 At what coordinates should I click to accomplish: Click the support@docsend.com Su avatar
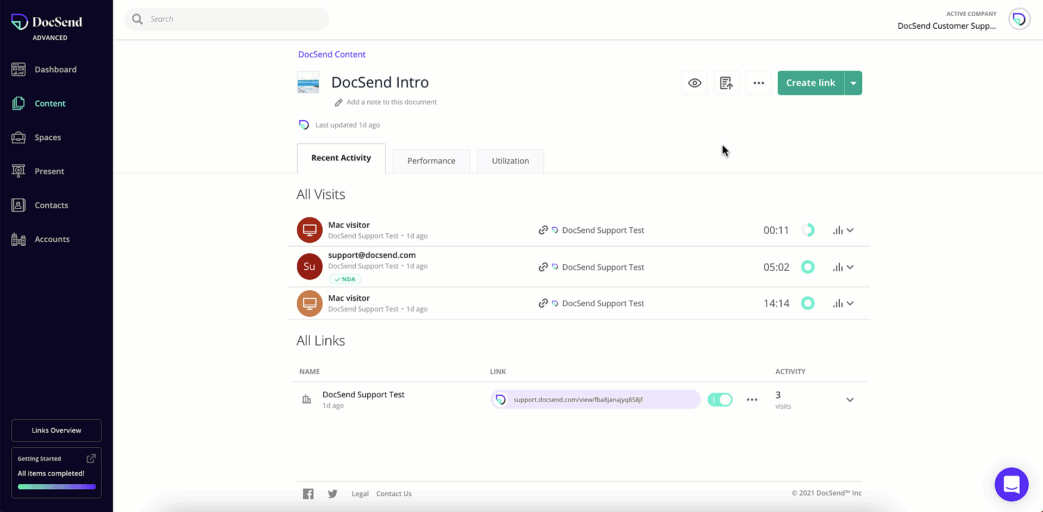tap(310, 266)
